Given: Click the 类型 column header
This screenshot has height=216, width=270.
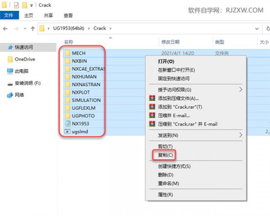Looking at the screenshot, I should pos(220,42).
